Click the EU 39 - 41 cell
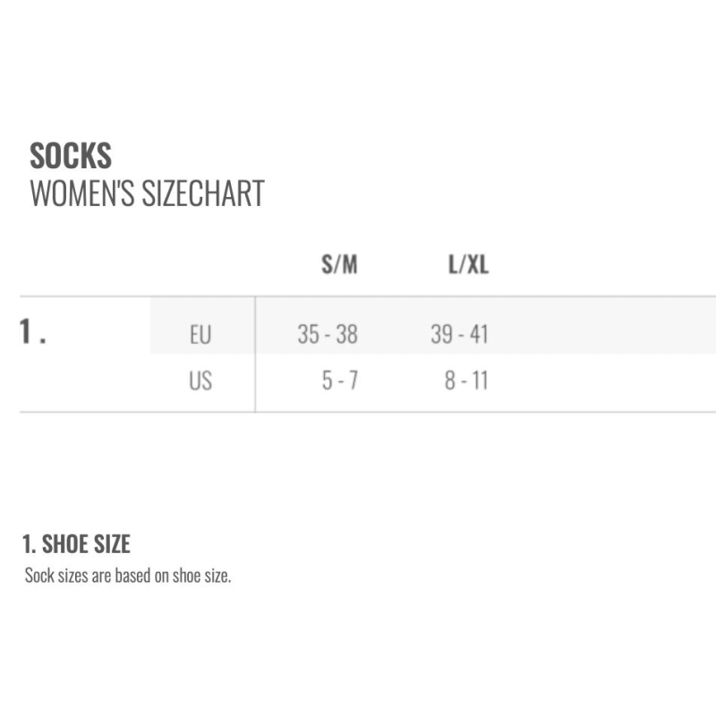716x716 pixels. (459, 334)
